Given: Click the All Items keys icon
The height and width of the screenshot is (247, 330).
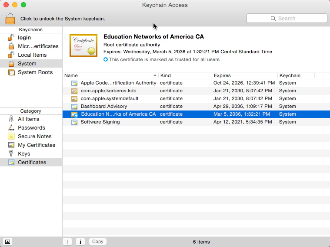Looking at the screenshot, I should click(x=11, y=119).
